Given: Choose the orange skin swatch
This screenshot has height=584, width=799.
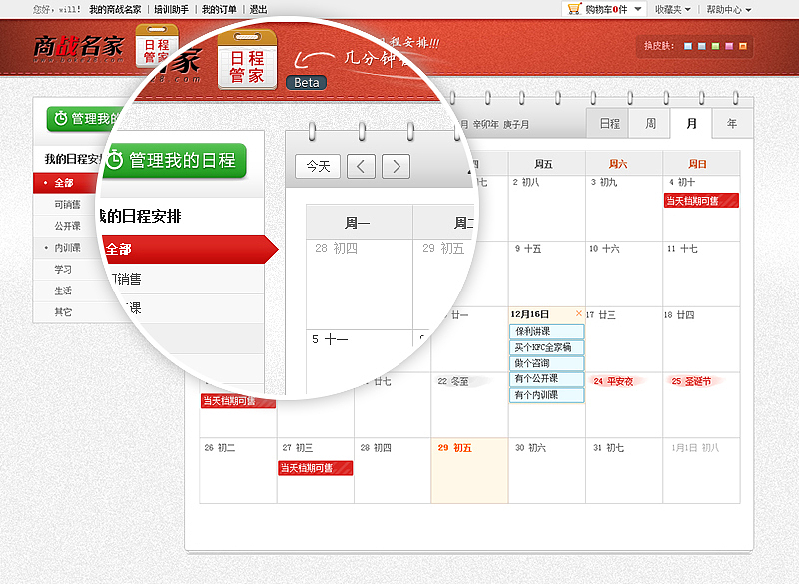Looking at the screenshot, I should (x=743, y=46).
